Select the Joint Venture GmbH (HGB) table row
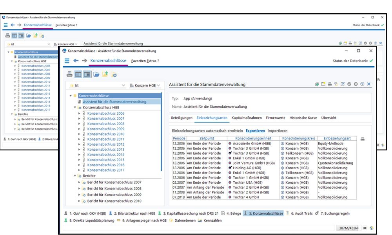Viewport: 392px width, 235px height. 264,163
